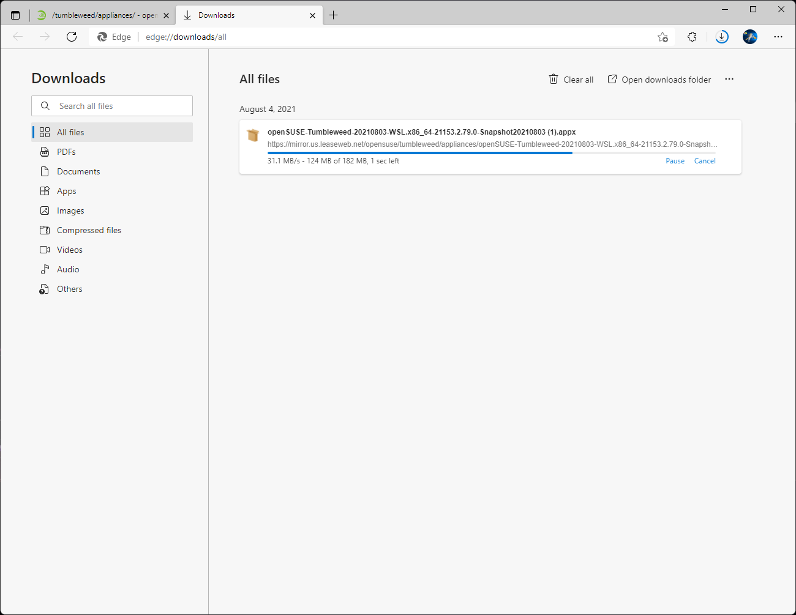Viewport: 796px width, 615px height.
Task: Filter downloads by Documents
Action: [112, 171]
